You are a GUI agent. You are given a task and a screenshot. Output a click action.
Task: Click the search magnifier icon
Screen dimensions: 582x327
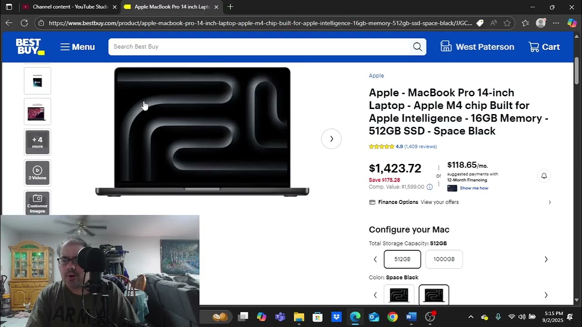point(417,47)
